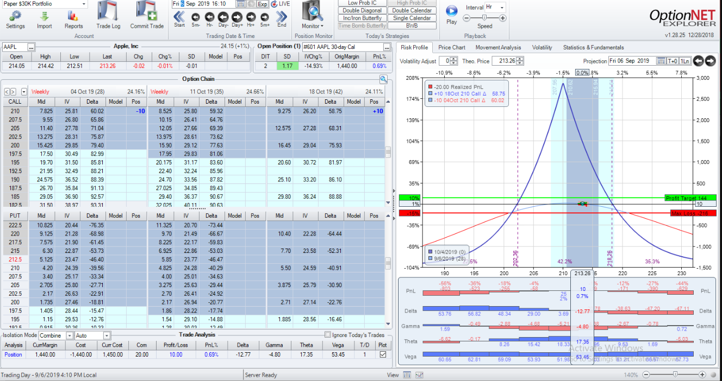This screenshot has width=722, height=381.
Task: Open the trading date calendar picker
Action: [242, 4]
